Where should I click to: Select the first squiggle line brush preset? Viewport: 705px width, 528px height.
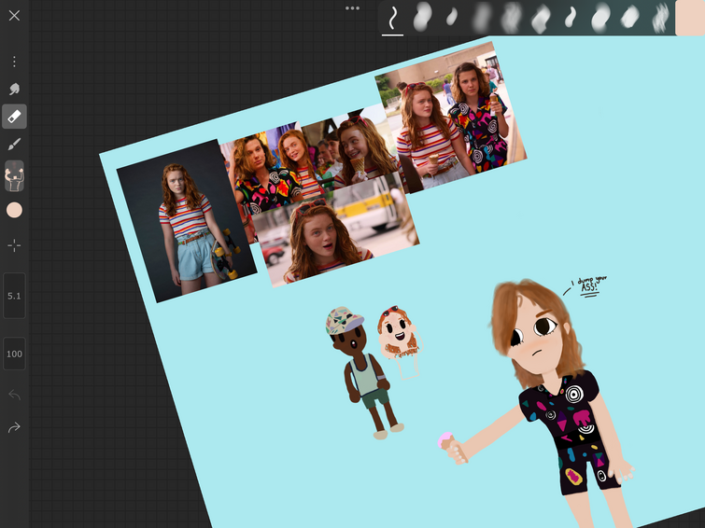392,18
